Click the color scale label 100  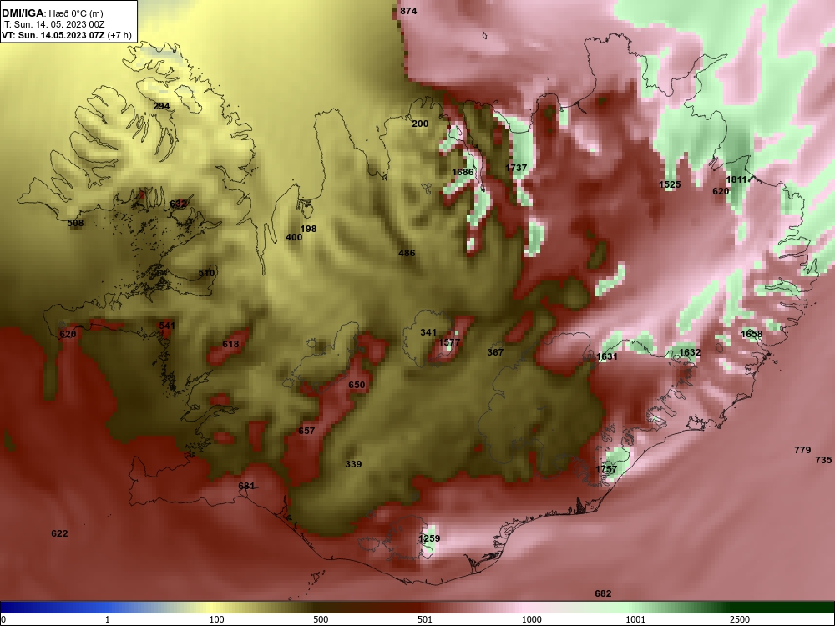[217, 619]
